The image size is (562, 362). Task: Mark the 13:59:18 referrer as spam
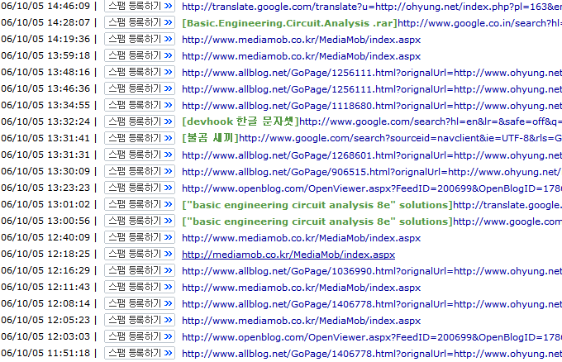point(140,55)
